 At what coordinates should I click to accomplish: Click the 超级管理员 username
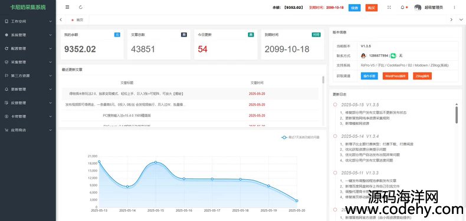pos(434,8)
